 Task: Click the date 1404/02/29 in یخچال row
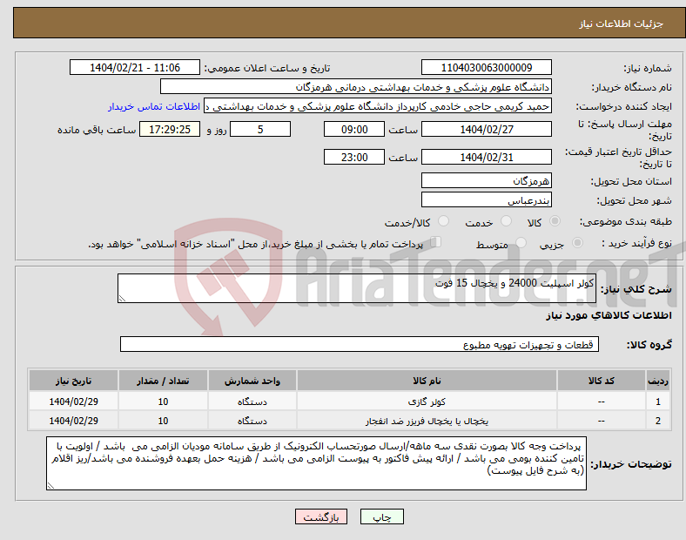tap(73, 421)
